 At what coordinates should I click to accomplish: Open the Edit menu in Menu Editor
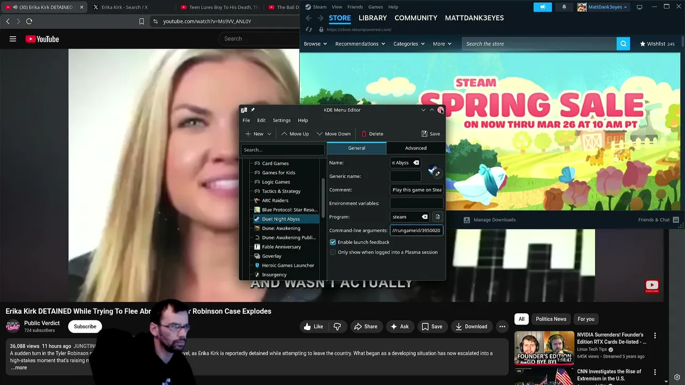(x=261, y=120)
